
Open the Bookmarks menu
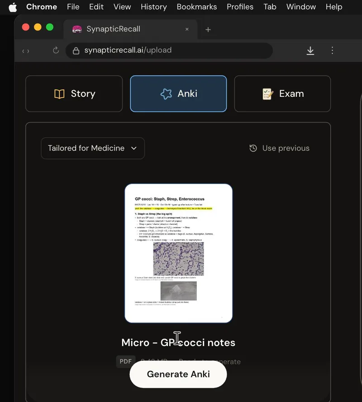click(x=197, y=7)
